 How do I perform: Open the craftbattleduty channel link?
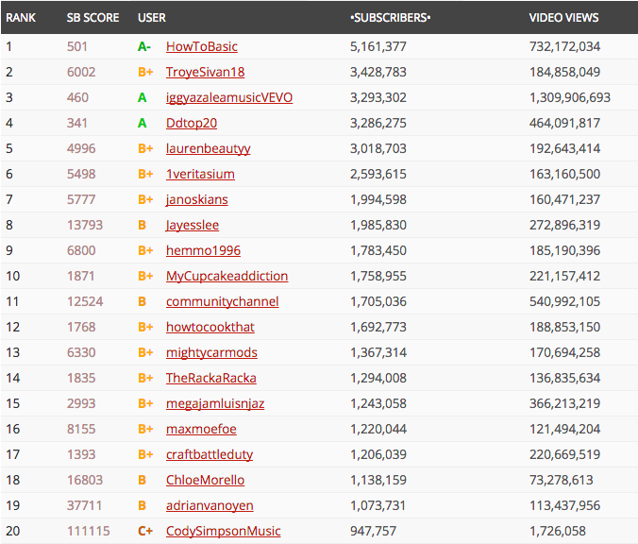pos(210,454)
